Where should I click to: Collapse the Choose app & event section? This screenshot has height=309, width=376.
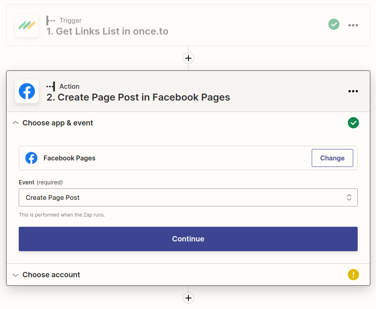click(15, 123)
